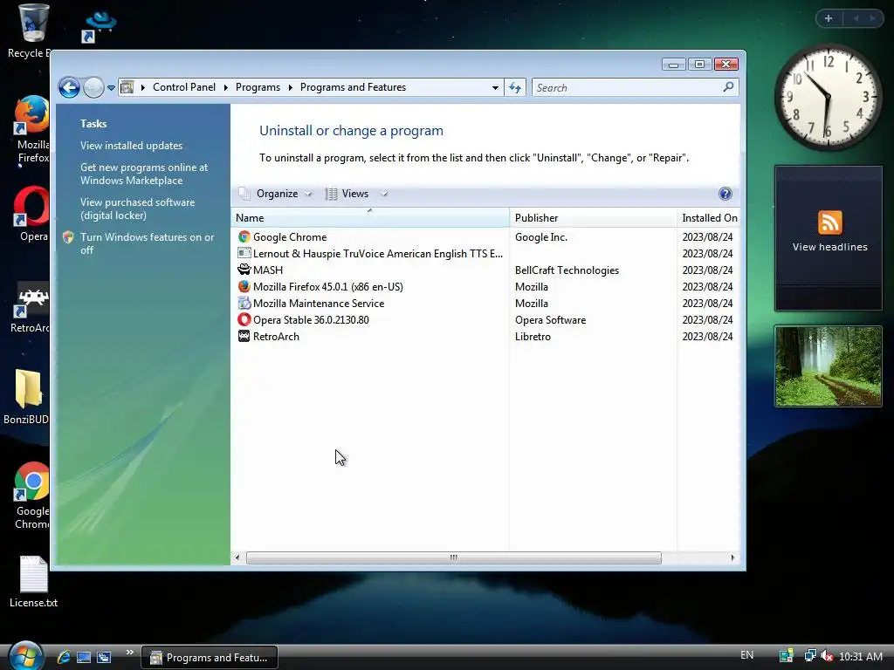Click View headlines feed gadget
This screenshot has width=894, height=670.
pos(829,238)
